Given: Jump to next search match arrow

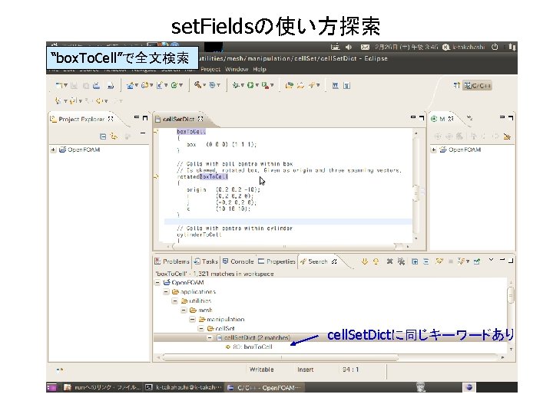Looking at the screenshot, I should tap(364, 261).
